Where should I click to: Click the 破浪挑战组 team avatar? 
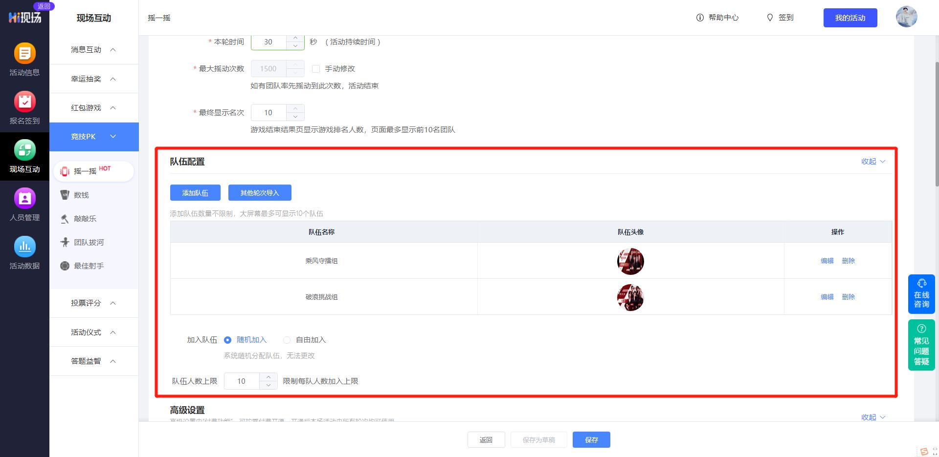630,297
